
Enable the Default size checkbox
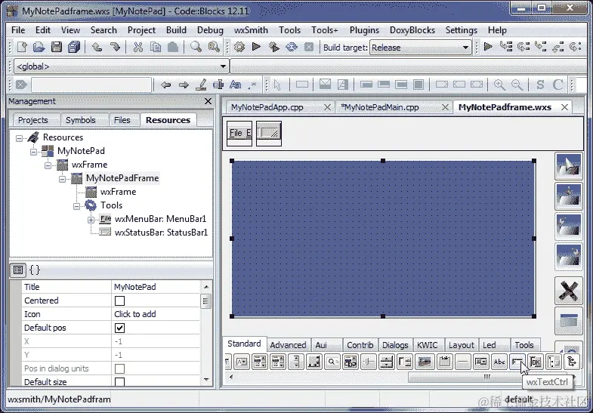pyautogui.click(x=119, y=382)
